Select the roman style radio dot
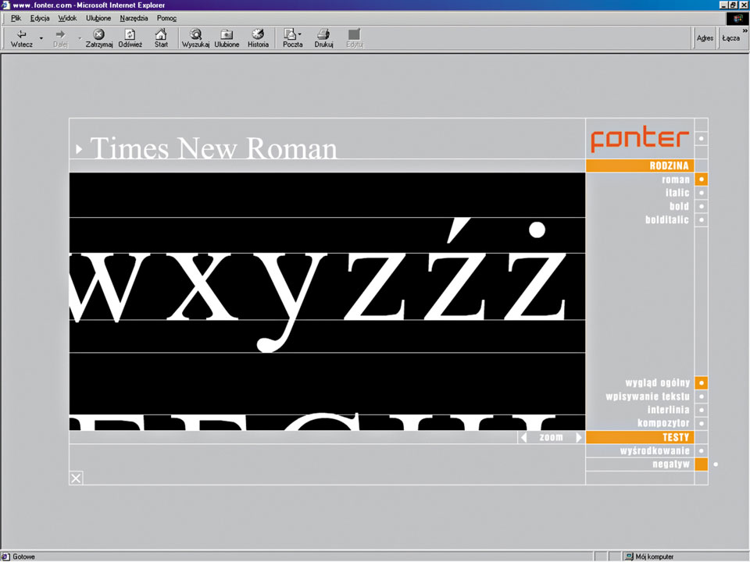Screen dimensions: 750x562 702,180
